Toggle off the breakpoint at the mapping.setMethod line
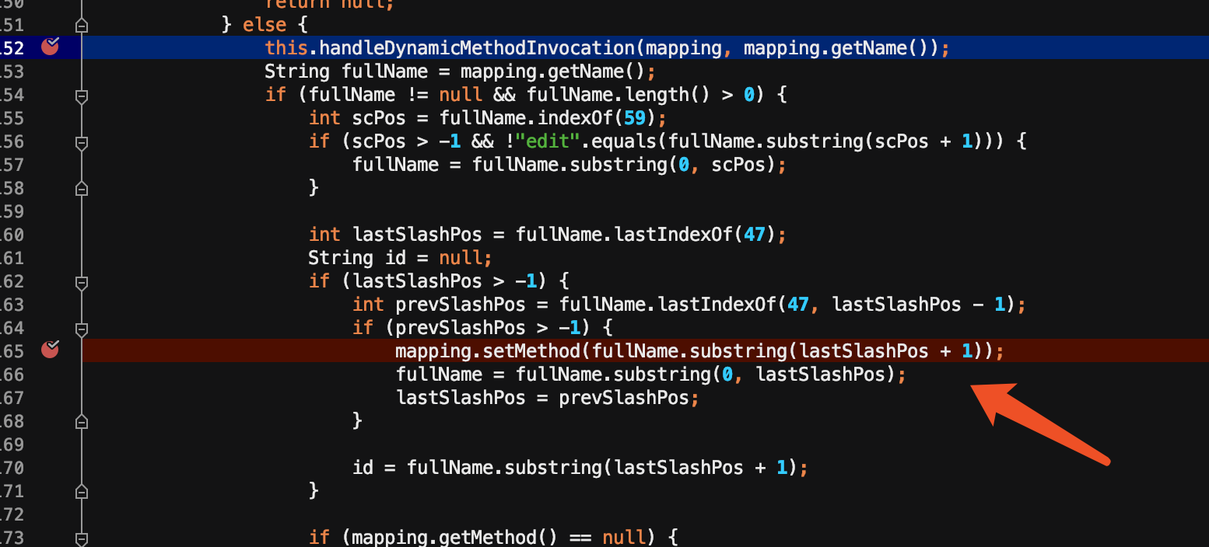Screen dimensions: 1209x547 coord(50,350)
